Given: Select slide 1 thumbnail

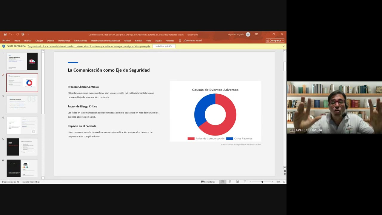Looking at the screenshot, I should 22,61.
